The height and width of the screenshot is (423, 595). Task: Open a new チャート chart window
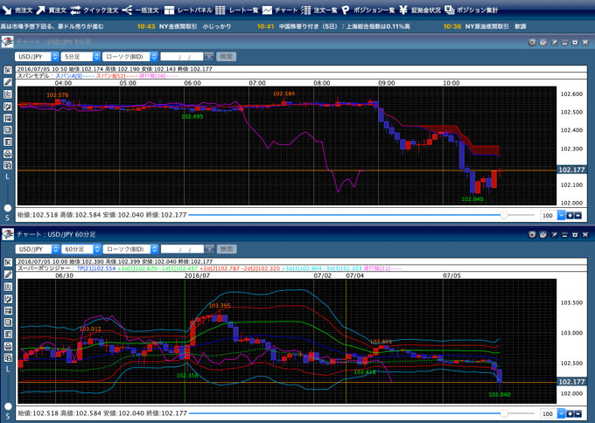tap(280, 10)
